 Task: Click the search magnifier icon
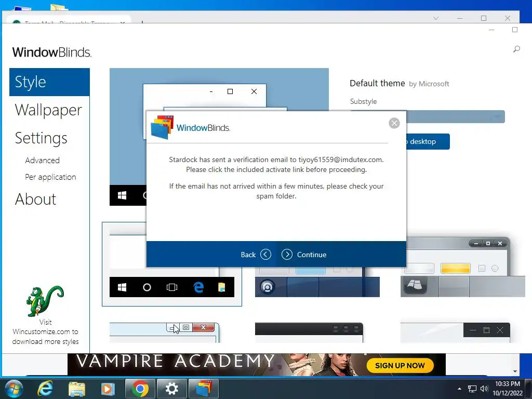click(x=516, y=49)
